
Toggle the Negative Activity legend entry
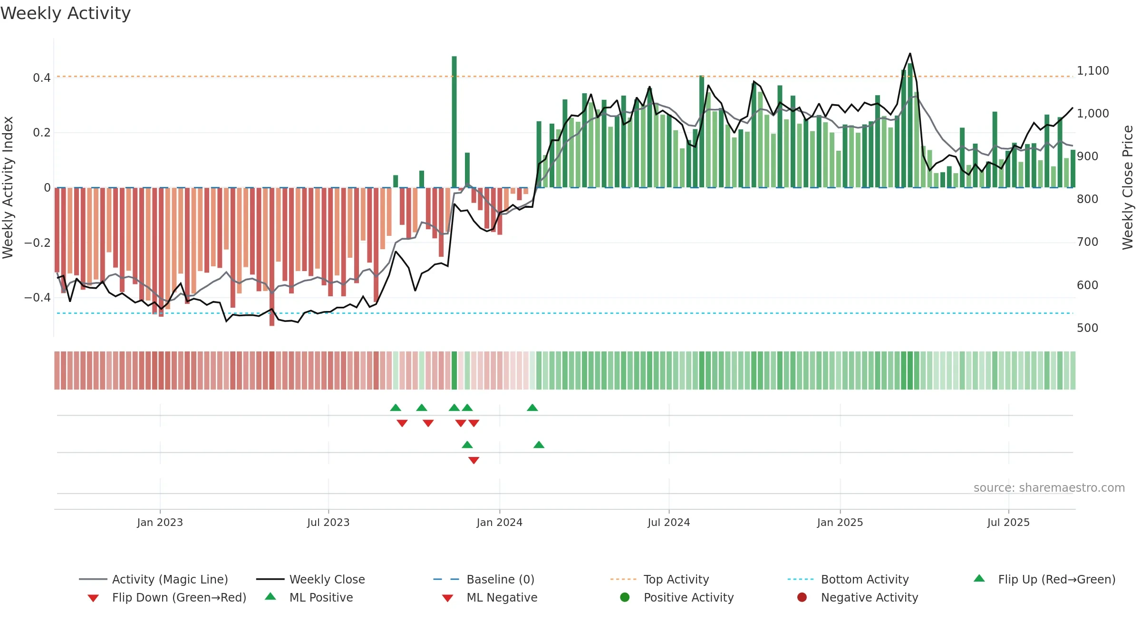[858, 597]
